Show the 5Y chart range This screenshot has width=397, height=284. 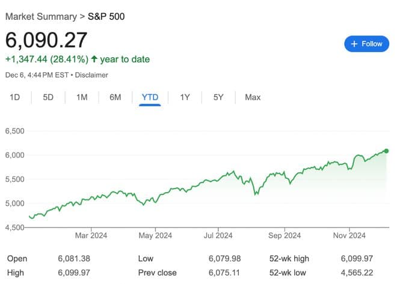[x=218, y=97]
